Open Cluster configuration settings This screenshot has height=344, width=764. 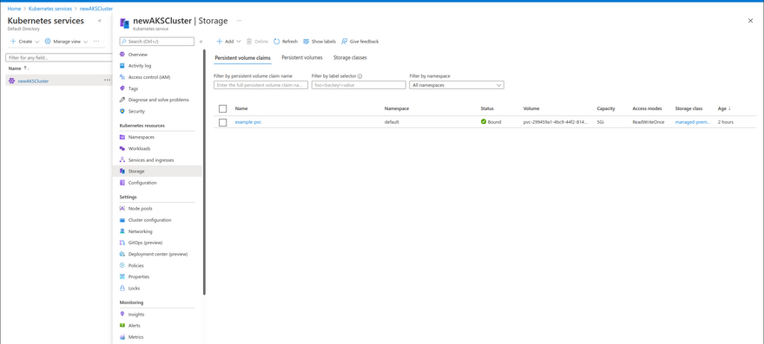149,220
